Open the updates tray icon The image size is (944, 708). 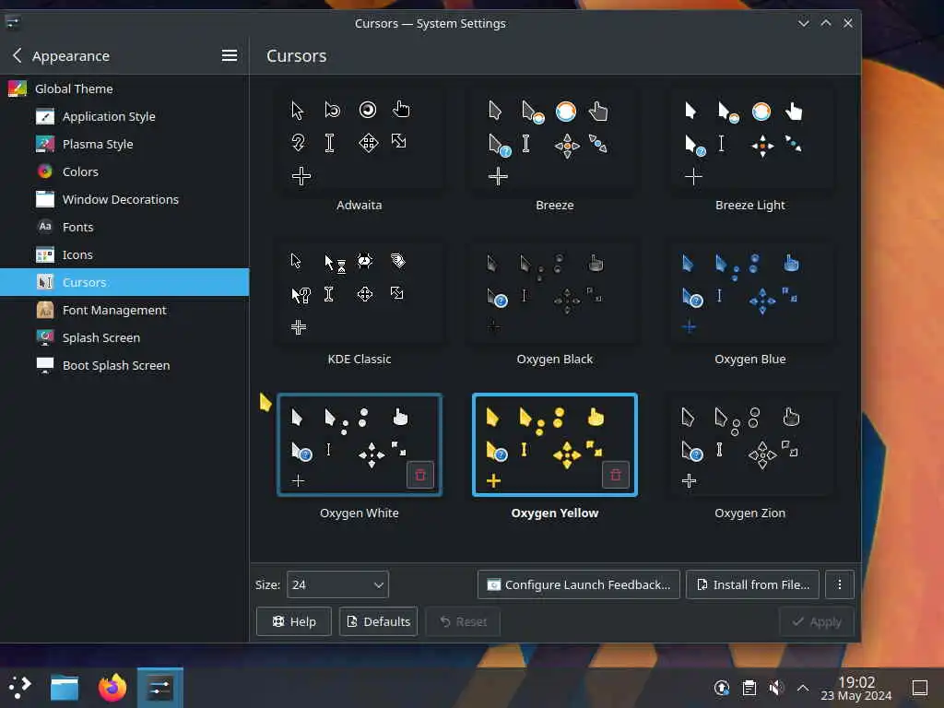click(722, 688)
